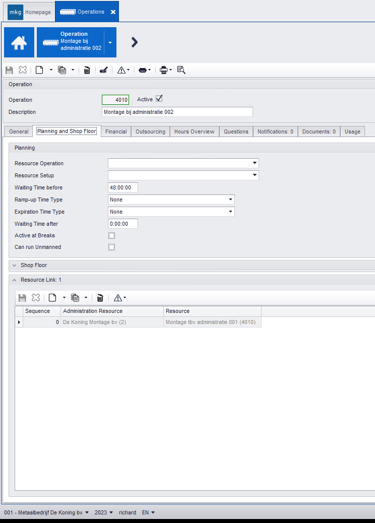375x523 pixels.
Task: Switch to the Outsourcing tab
Action: click(x=151, y=132)
